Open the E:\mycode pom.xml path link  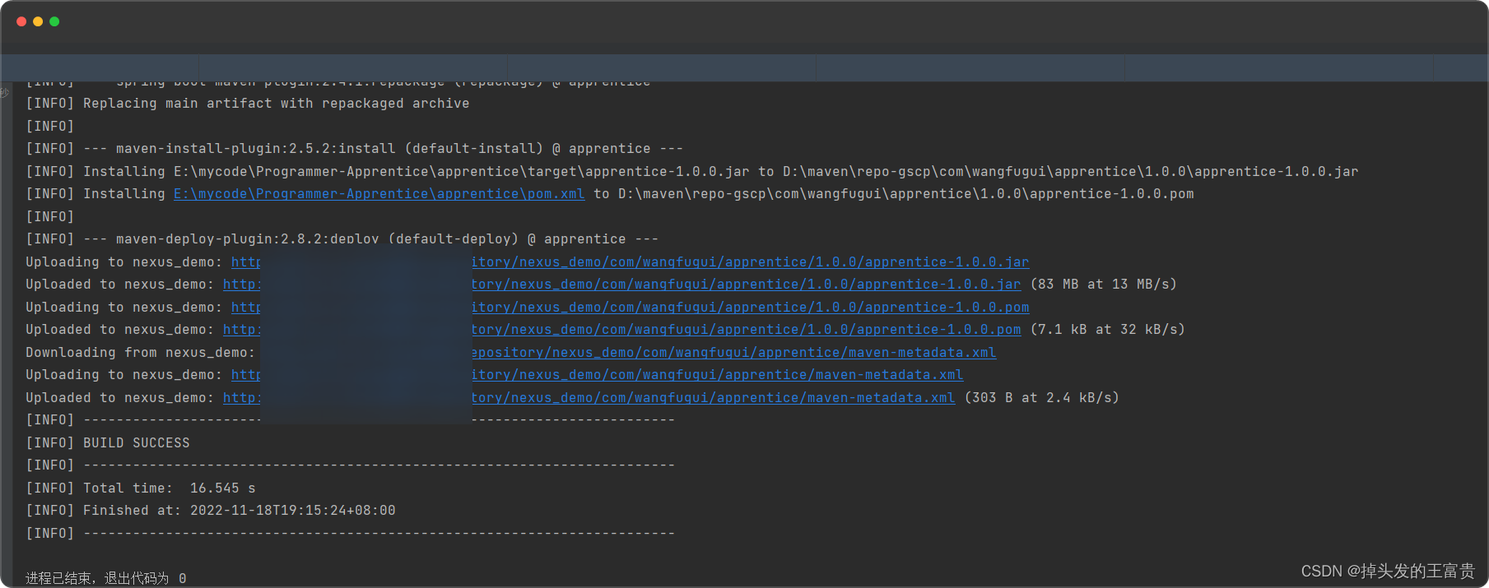379,194
